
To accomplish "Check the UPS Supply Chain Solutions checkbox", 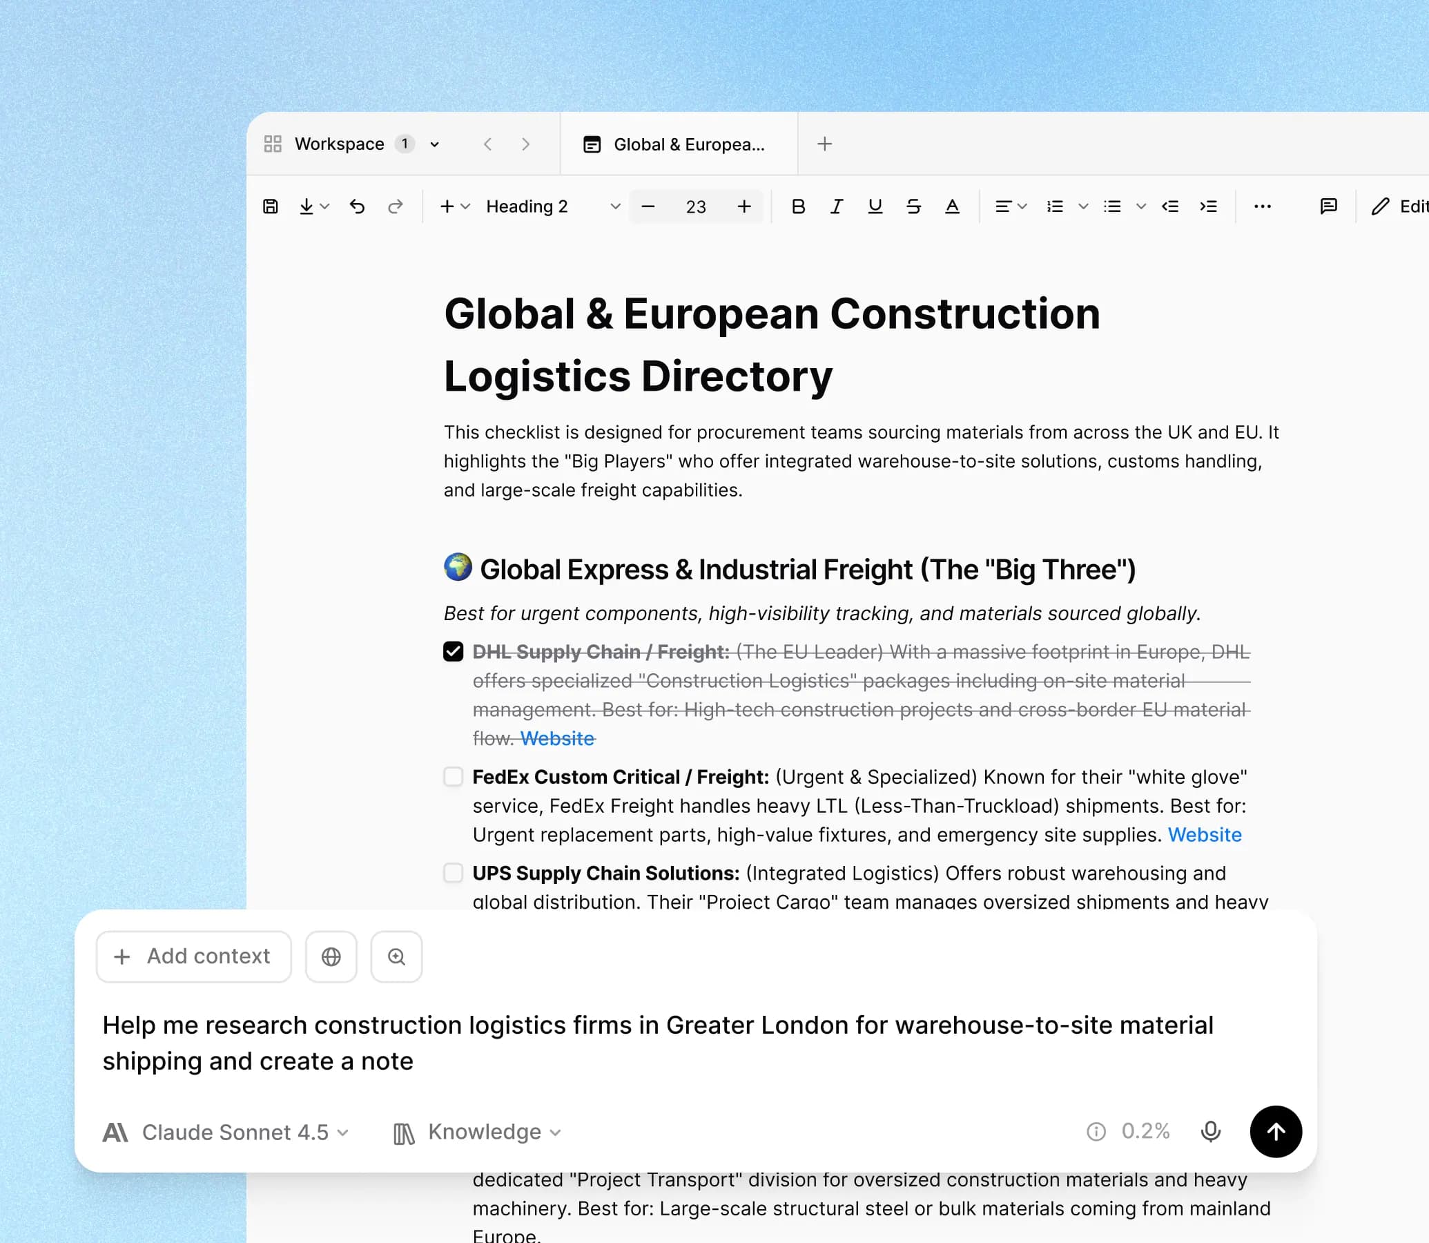I will point(454,873).
